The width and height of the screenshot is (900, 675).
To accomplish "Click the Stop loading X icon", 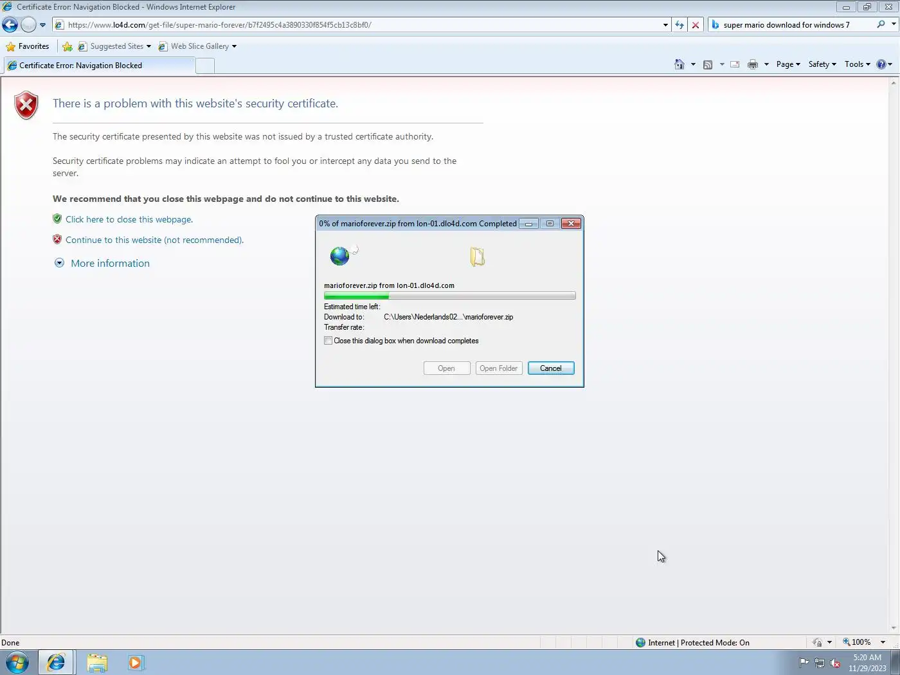I will pos(695,25).
